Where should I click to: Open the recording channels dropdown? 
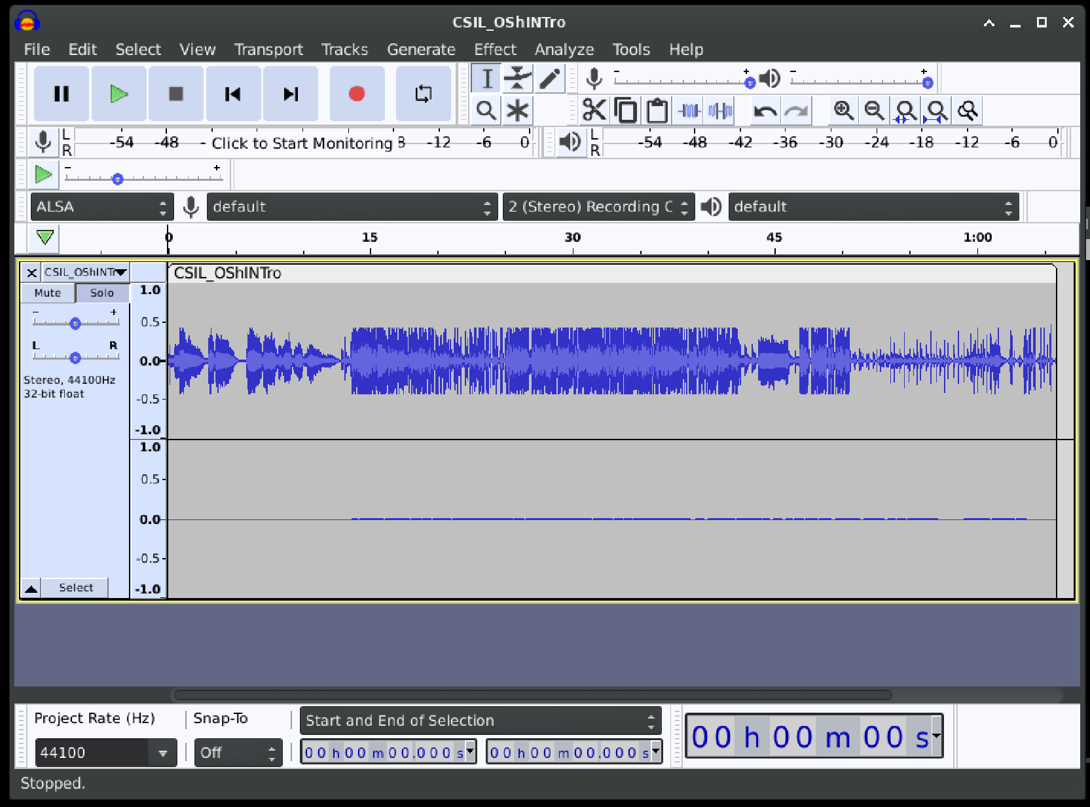597,206
